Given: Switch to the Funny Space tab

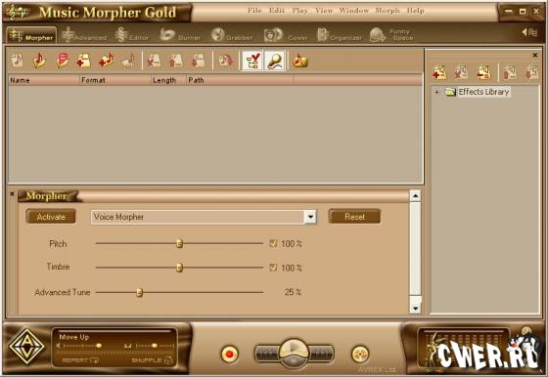Looking at the screenshot, I should pos(391,35).
